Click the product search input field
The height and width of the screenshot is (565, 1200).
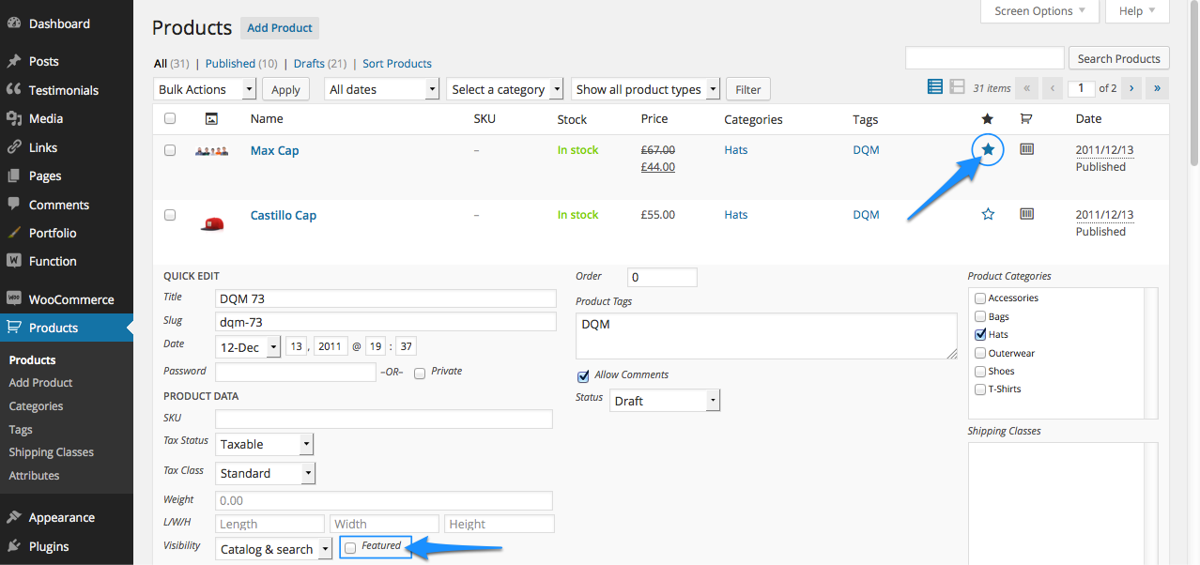pyautogui.click(x=984, y=58)
